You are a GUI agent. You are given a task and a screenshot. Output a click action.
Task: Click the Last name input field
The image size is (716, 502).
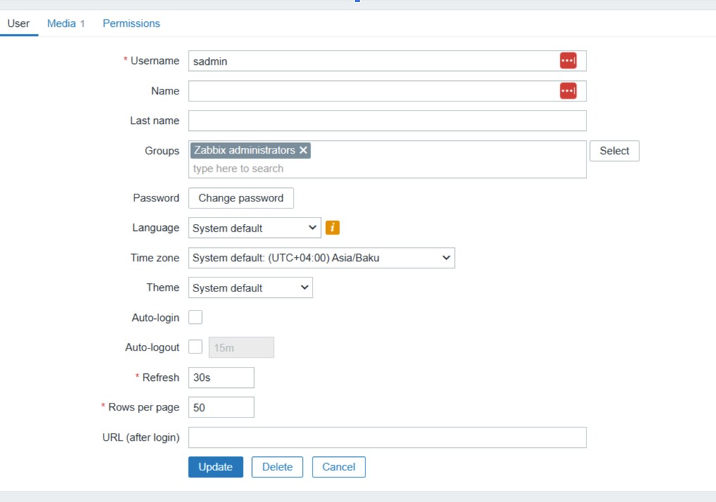coord(387,120)
